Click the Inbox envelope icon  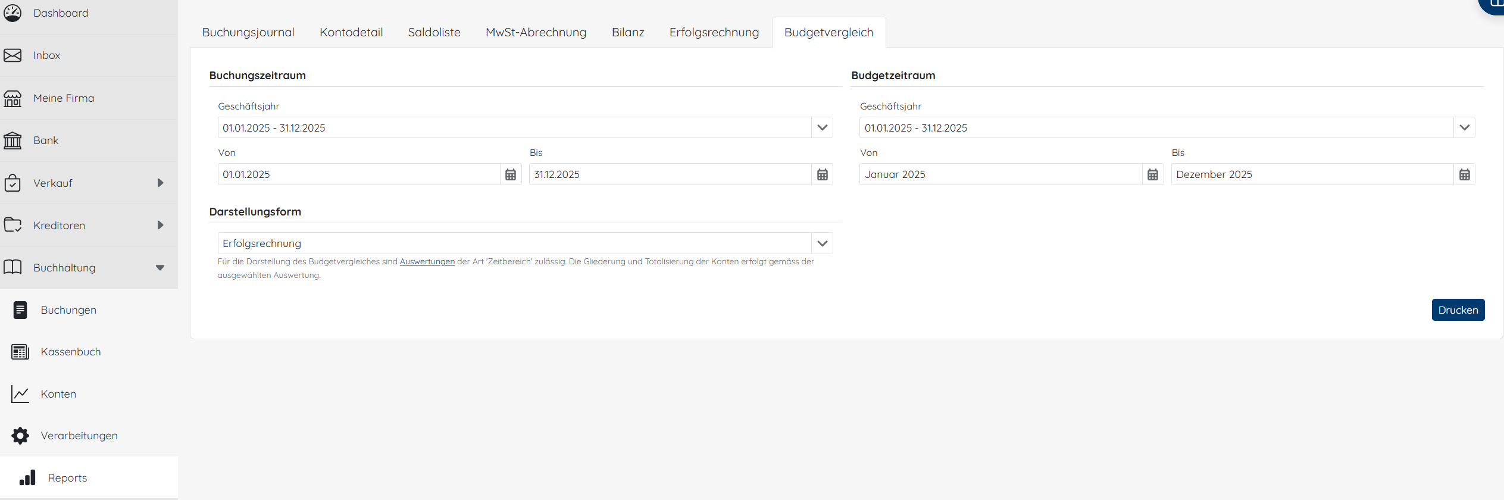(x=12, y=55)
